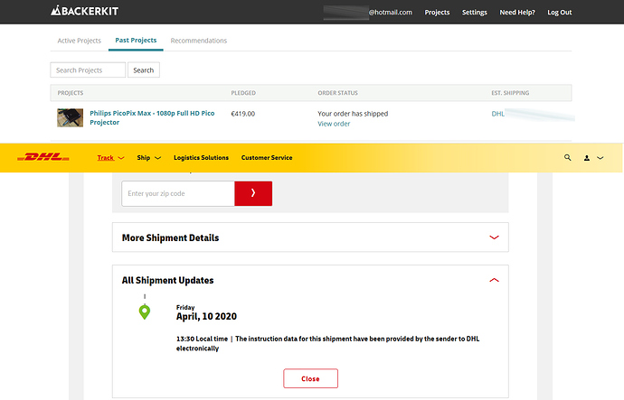Focus the Search Projects field
The width and height of the screenshot is (624, 400).
88,70
